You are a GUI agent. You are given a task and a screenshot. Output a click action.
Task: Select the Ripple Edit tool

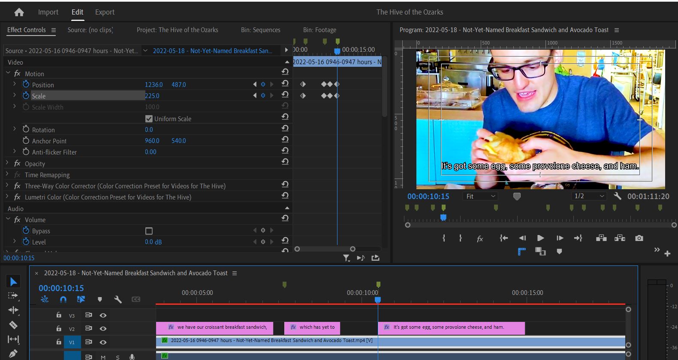click(13, 310)
